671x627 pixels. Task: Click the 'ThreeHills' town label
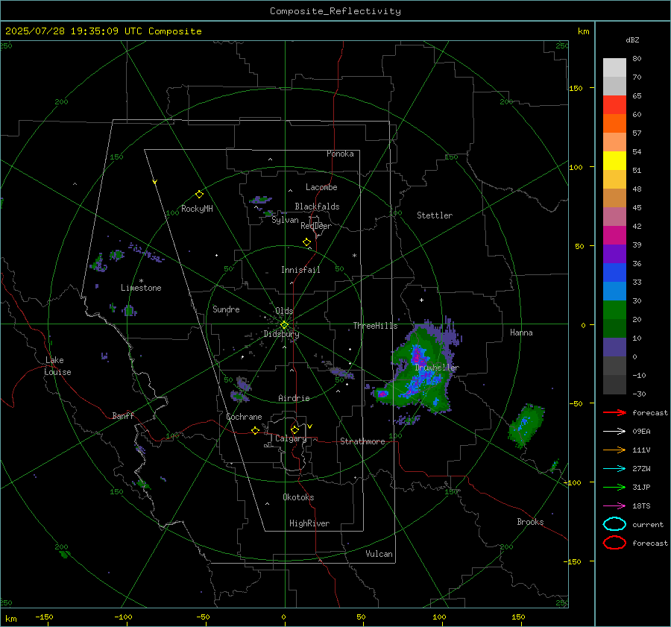click(375, 326)
